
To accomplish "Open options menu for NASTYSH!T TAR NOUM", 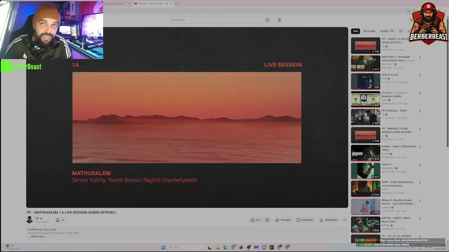I will click(420, 57).
